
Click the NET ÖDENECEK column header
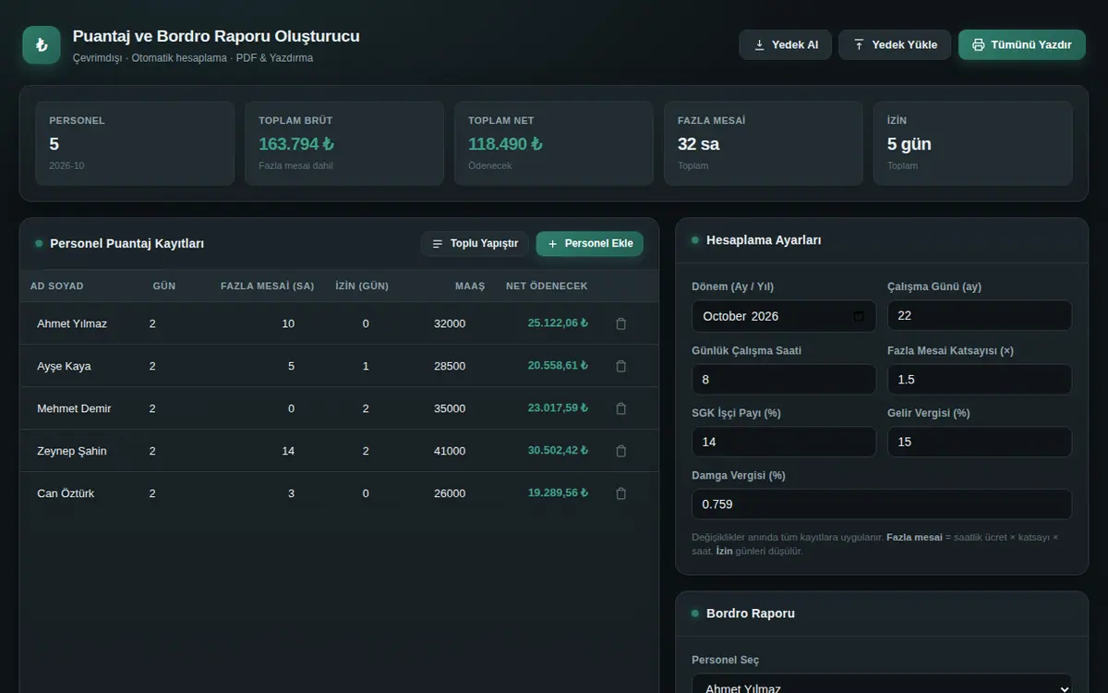pyautogui.click(x=547, y=286)
